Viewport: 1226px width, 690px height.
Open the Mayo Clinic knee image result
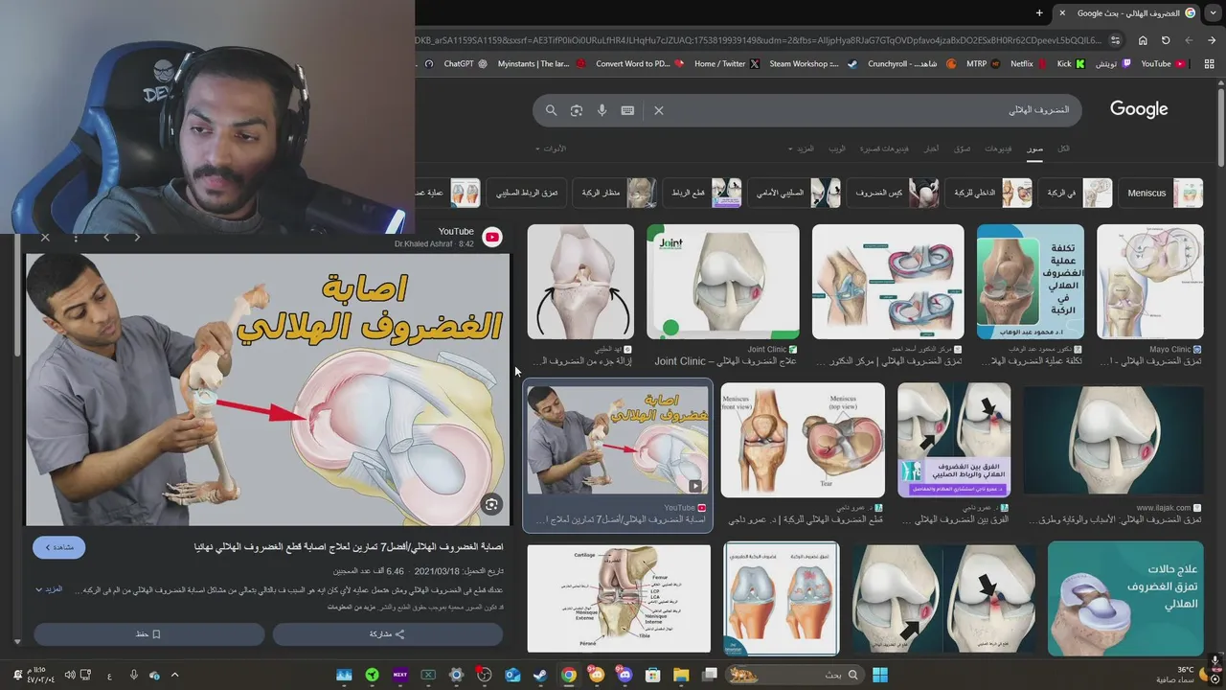click(x=1149, y=282)
